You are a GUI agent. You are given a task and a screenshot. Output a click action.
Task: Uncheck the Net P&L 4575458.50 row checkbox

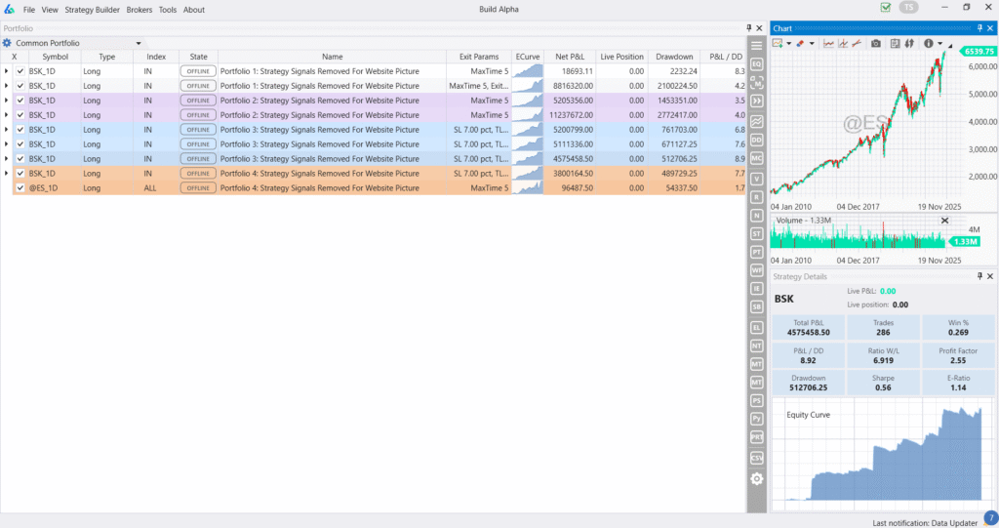tap(20, 159)
